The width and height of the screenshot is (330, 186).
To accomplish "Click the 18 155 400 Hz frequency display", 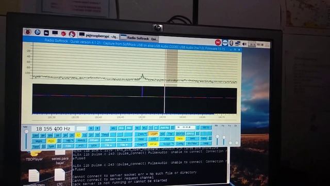I will (x=53, y=129).
